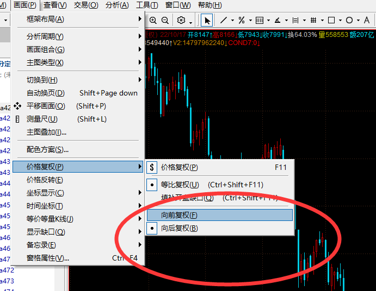Select the angle measurement tool
Screen dimensions: 376x291
pyautogui.click(x=278, y=20)
